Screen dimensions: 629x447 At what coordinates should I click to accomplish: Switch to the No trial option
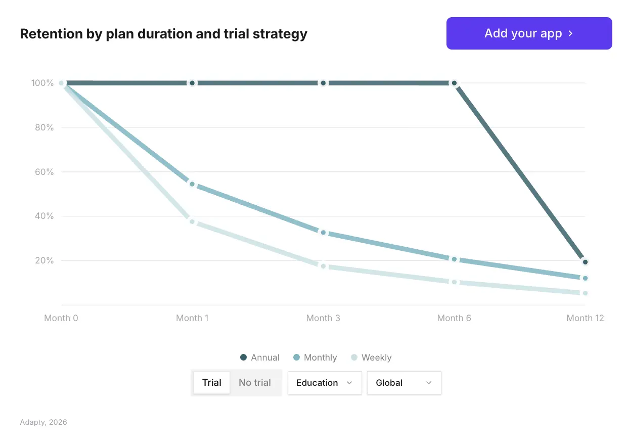tap(255, 383)
